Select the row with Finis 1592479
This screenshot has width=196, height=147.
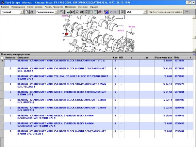click(x=99, y=87)
